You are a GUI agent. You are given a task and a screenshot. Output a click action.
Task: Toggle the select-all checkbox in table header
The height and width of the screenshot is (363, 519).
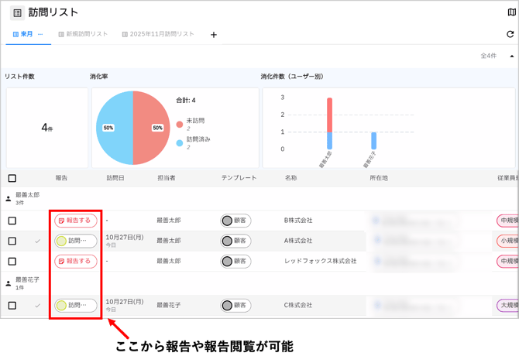(12, 178)
